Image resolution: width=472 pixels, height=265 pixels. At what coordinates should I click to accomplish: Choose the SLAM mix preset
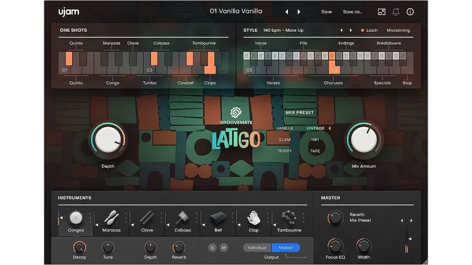coord(284,140)
